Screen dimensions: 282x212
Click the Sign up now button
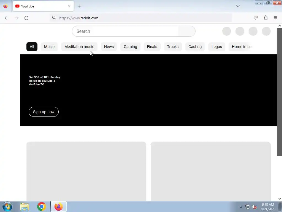tap(44, 112)
